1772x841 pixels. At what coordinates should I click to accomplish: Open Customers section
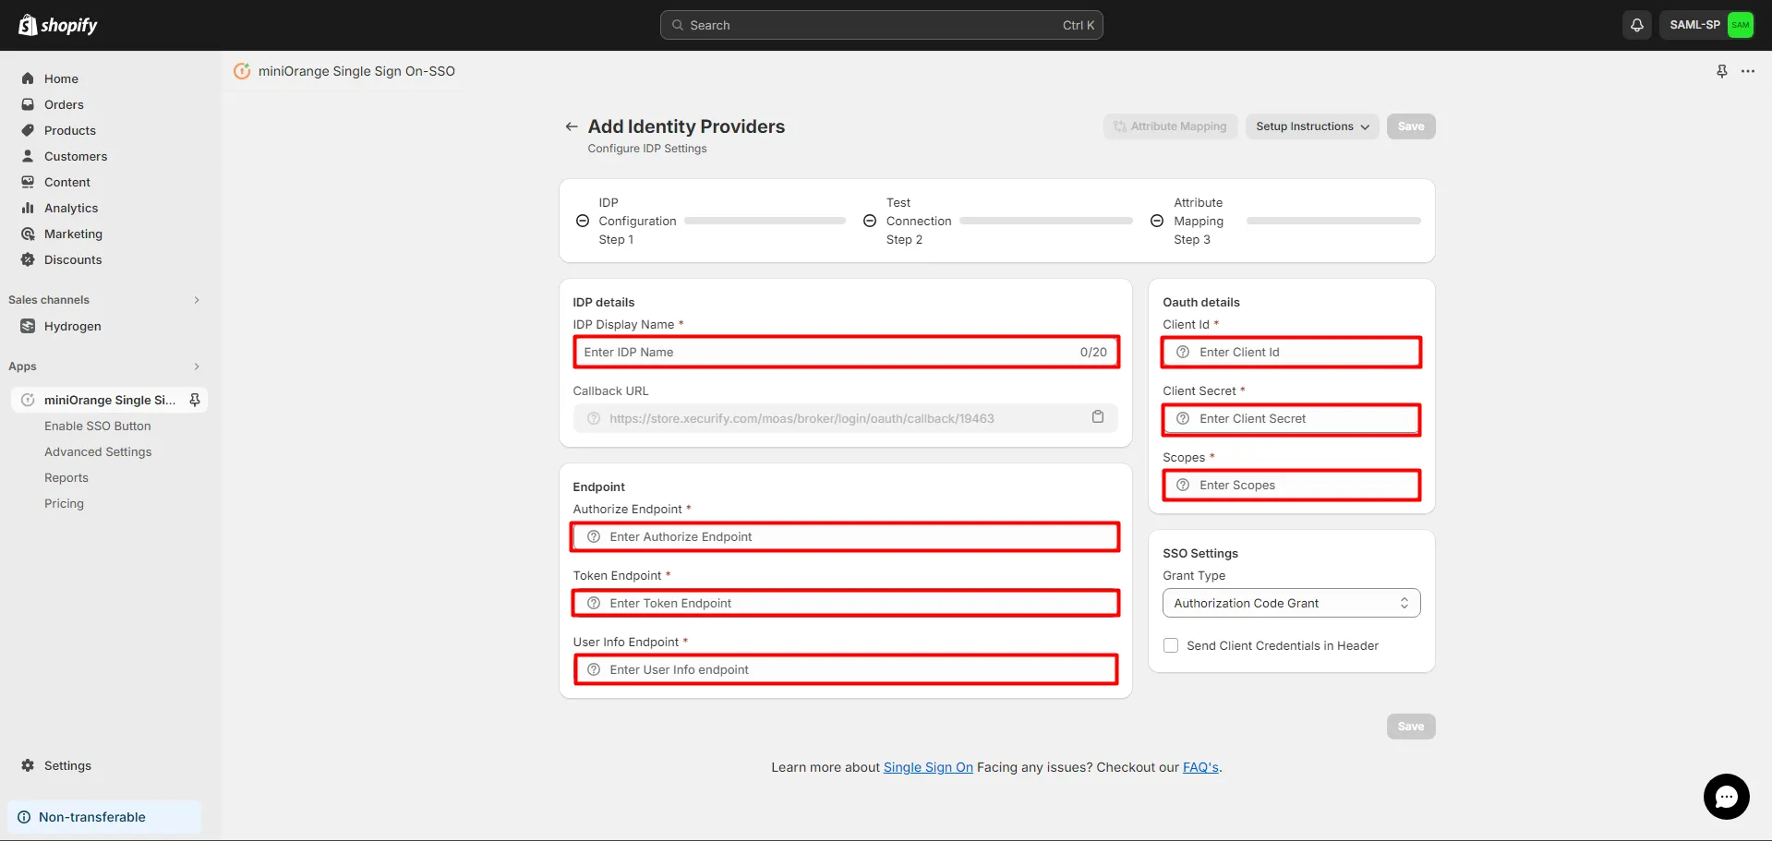tap(76, 156)
